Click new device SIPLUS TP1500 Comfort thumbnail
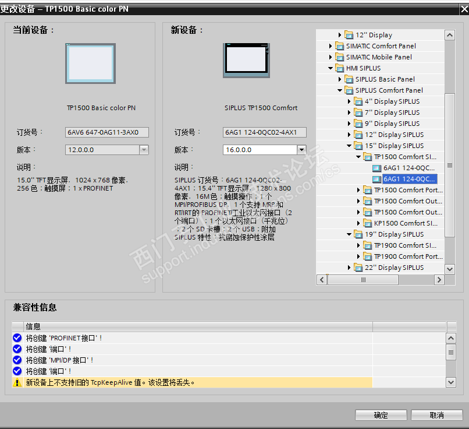Image resolution: width=469 pixels, height=429 pixels. tap(247, 61)
